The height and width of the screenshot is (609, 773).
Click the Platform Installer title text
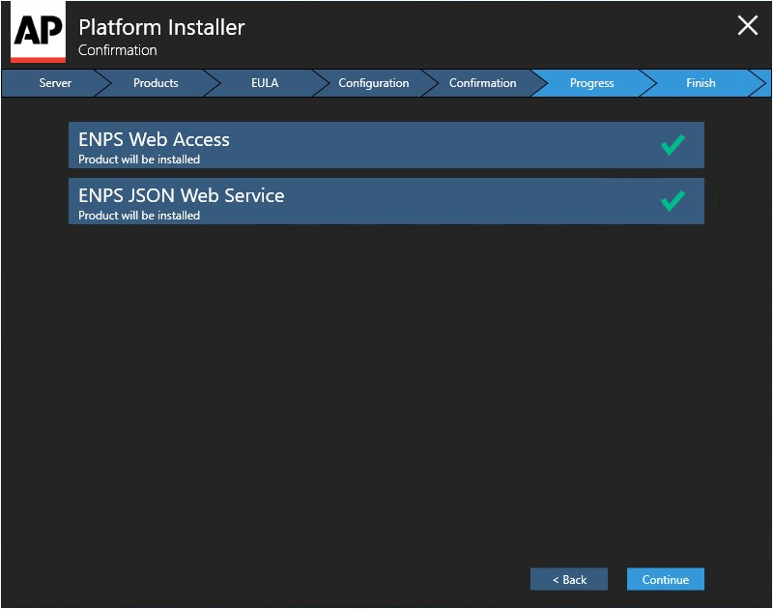coord(161,28)
